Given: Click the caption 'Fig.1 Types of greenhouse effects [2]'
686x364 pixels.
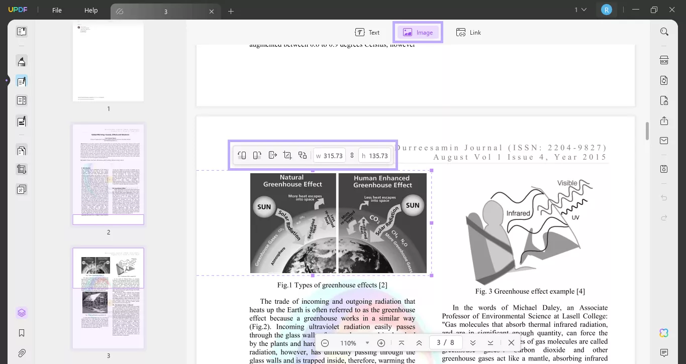Looking at the screenshot, I should [x=332, y=285].
